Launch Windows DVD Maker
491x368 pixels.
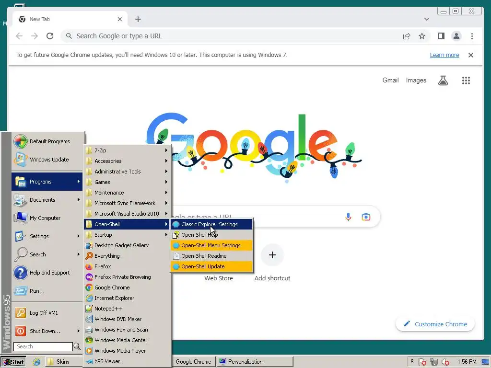point(128,319)
